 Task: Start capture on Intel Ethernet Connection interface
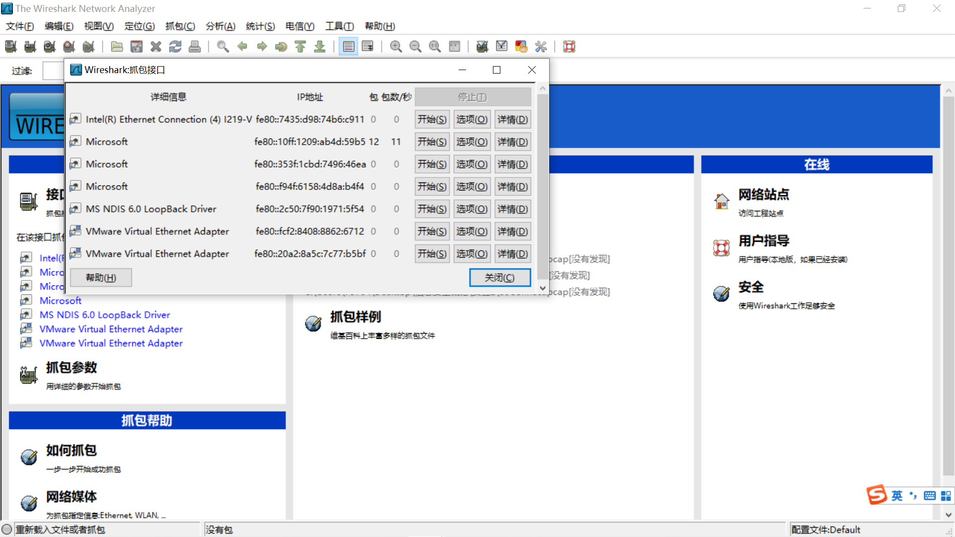432,119
